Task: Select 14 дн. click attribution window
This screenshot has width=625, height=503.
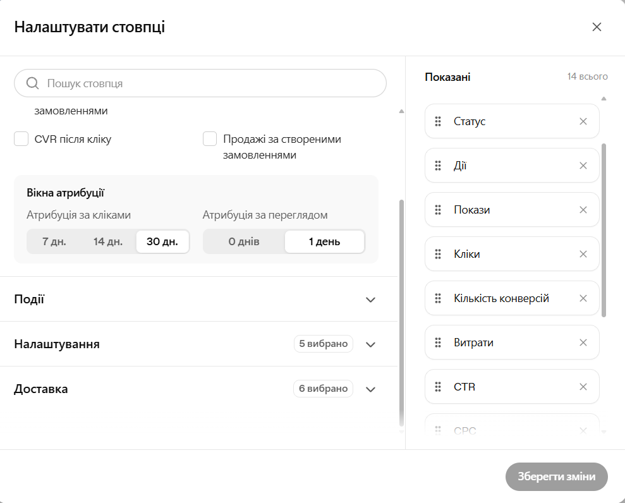Action: point(108,241)
